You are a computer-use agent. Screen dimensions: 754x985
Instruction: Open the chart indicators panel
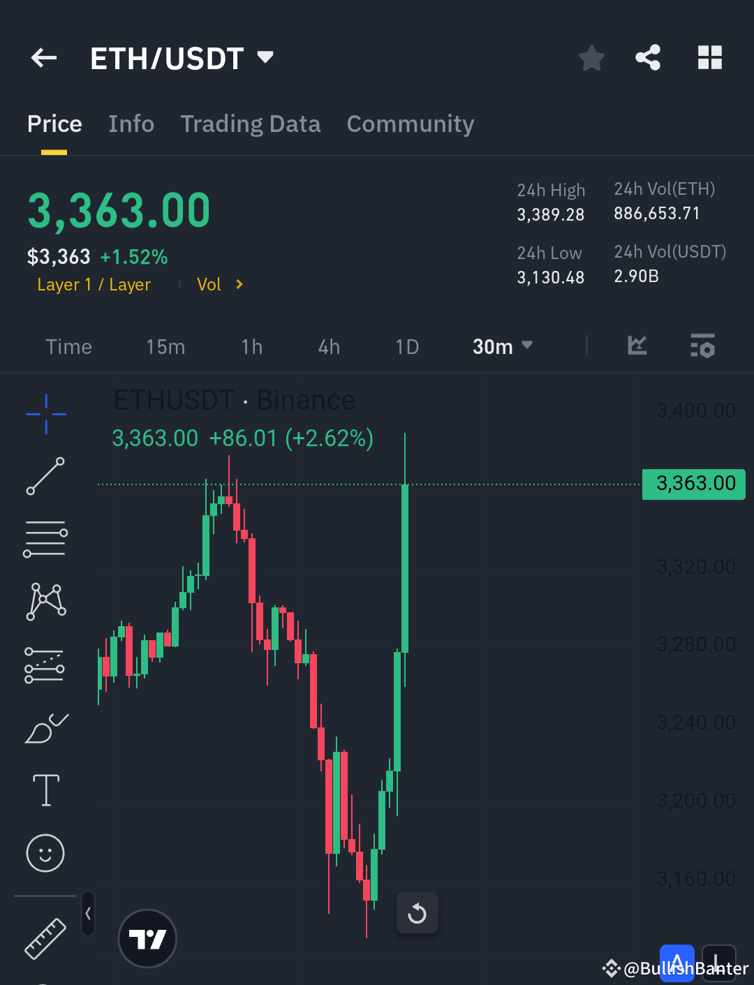pyautogui.click(x=637, y=346)
